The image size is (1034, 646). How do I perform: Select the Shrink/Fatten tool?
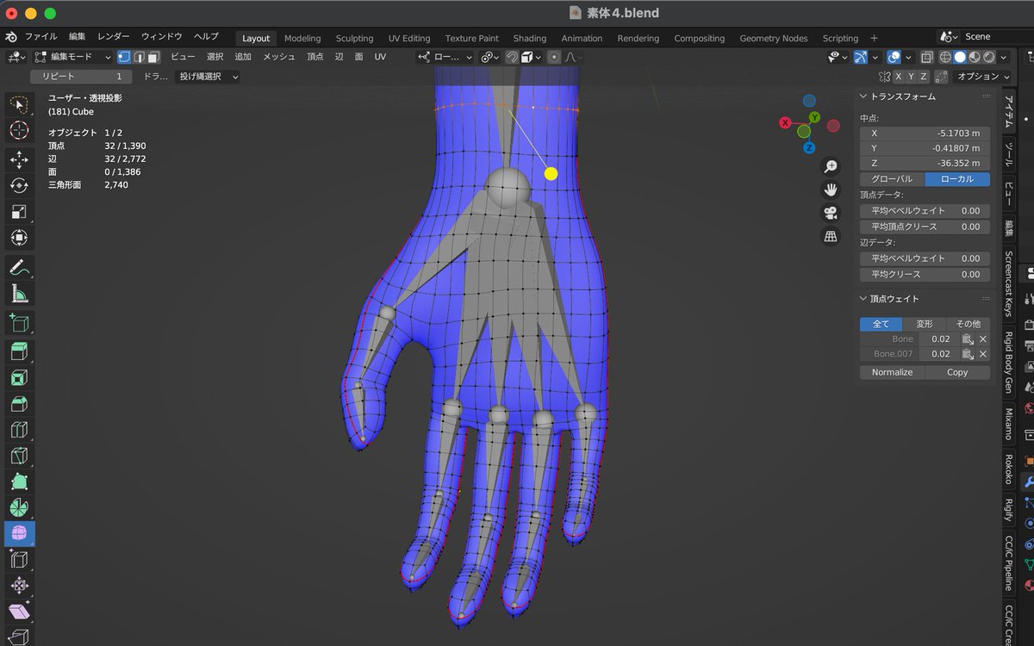point(19,586)
